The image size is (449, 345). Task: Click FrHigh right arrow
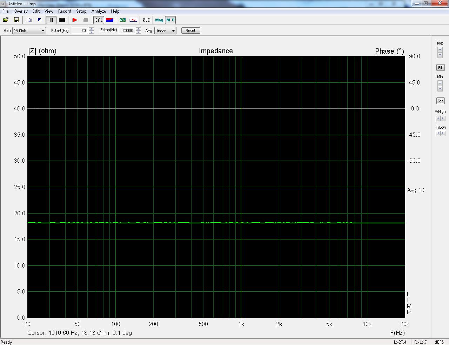click(x=443, y=119)
